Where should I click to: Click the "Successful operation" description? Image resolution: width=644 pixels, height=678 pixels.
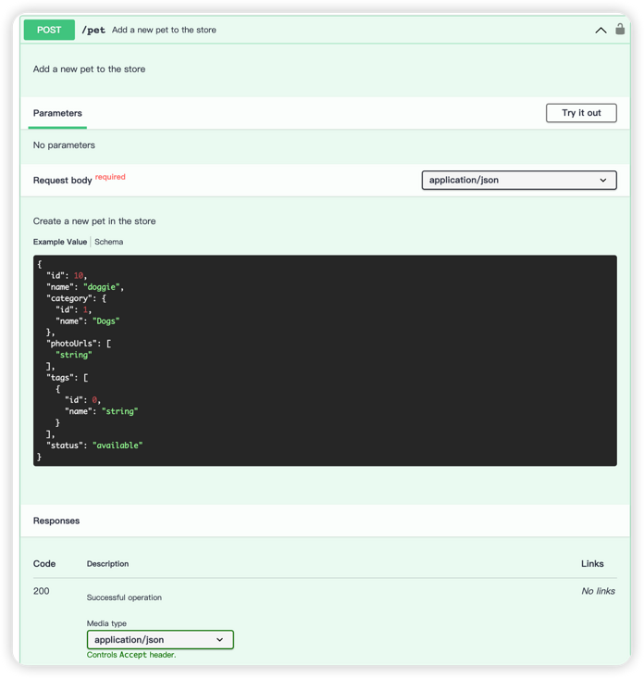tap(124, 597)
